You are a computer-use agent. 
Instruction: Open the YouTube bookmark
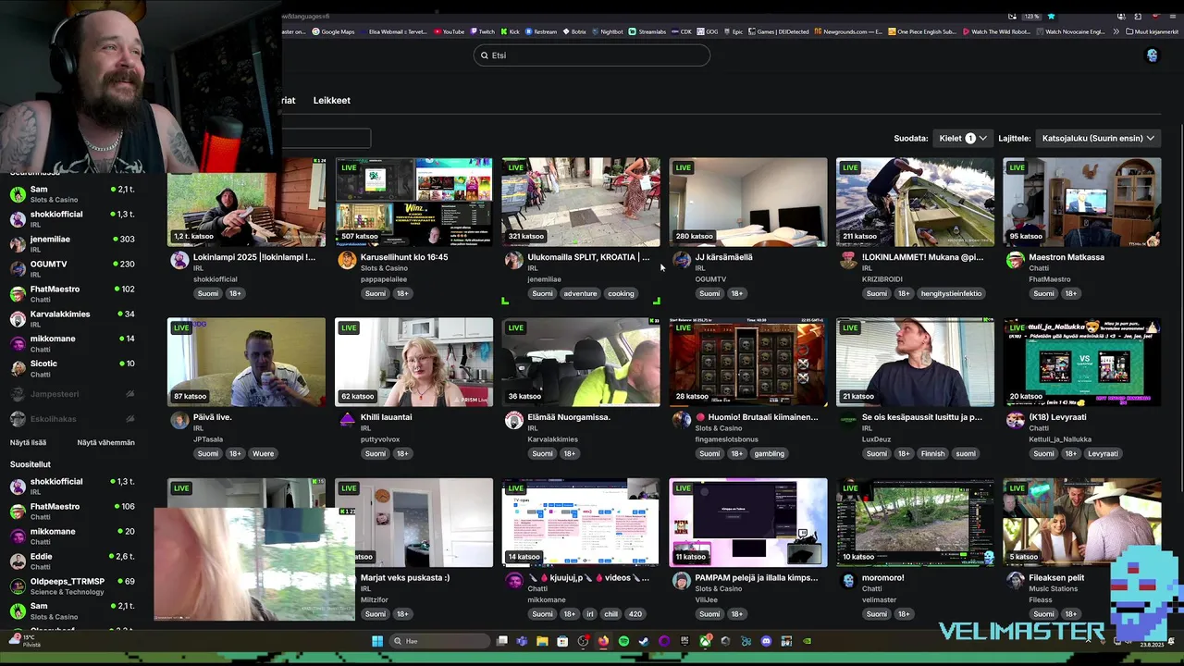click(449, 31)
